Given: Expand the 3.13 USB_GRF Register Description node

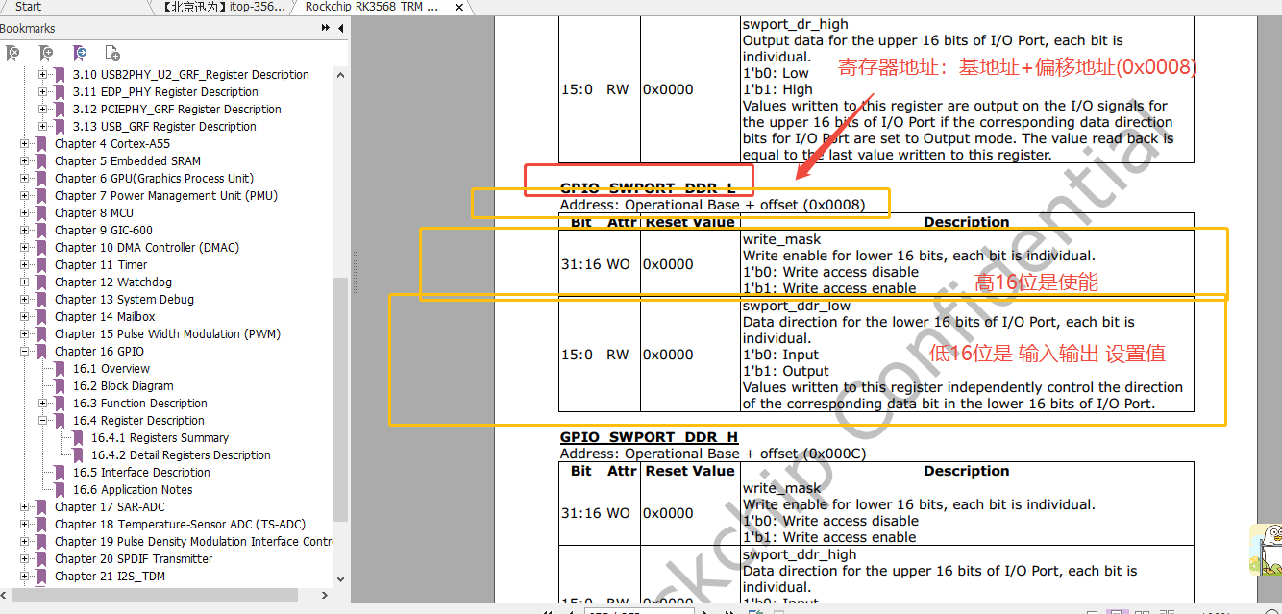Looking at the screenshot, I should (x=43, y=127).
